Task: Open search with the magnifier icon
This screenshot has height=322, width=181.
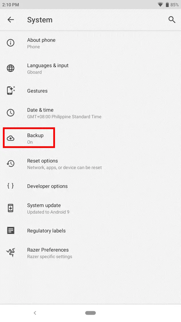Action: (172, 20)
